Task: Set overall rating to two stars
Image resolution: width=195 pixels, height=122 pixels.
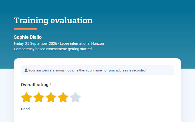Action: [39, 97]
